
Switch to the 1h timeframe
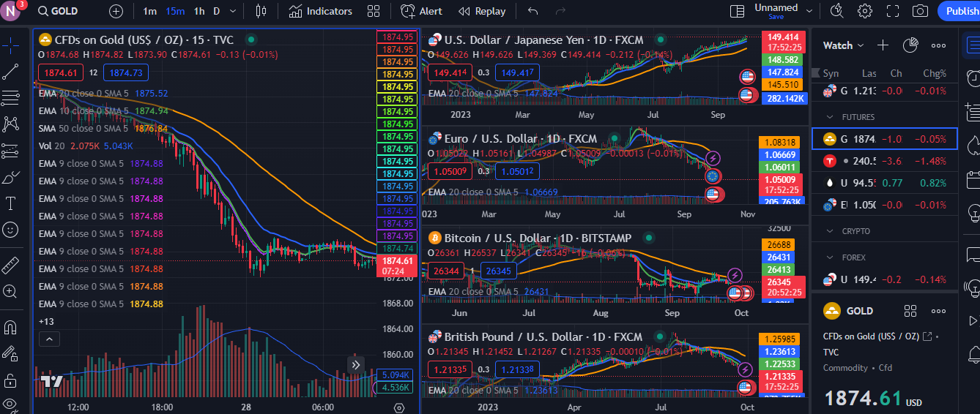(x=199, y=11)
